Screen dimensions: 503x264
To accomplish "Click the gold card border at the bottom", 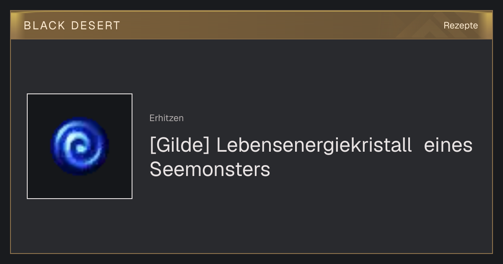I will 251,253.
